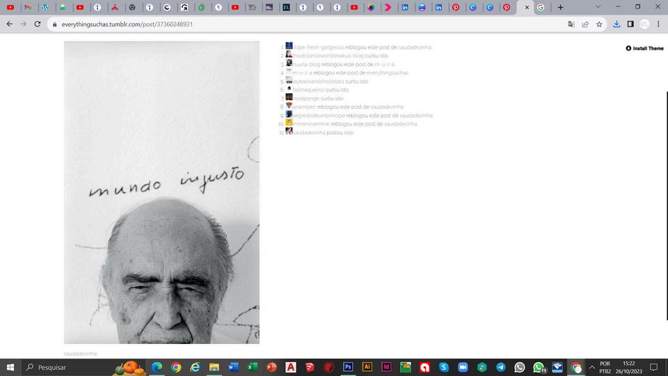The image size is (668, 376).
Task: Click the blue avatar of dope-fresh-gorgeous
Action: click(289, 46)
